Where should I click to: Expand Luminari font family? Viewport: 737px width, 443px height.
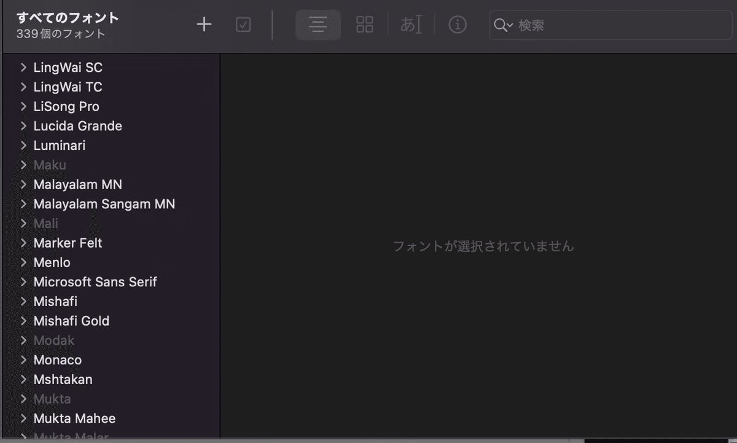[x=23, y=146]
